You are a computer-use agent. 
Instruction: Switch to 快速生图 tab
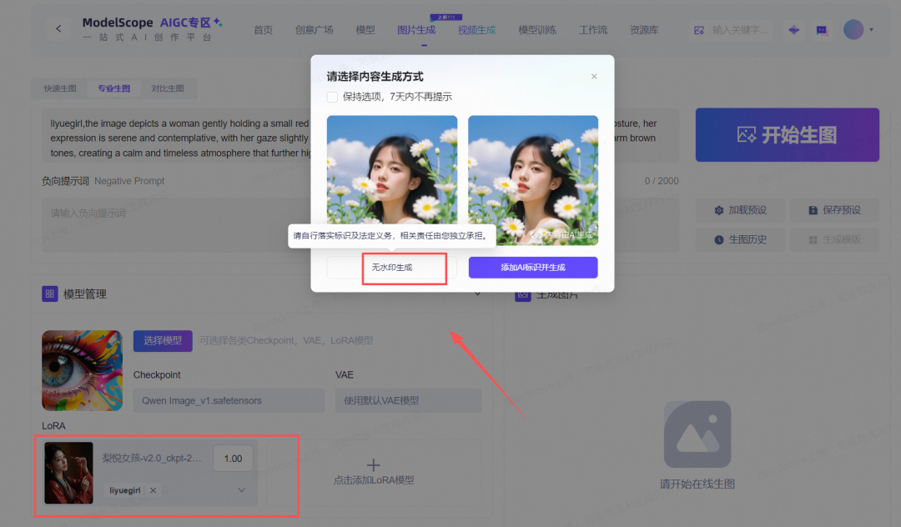point(60,88)
